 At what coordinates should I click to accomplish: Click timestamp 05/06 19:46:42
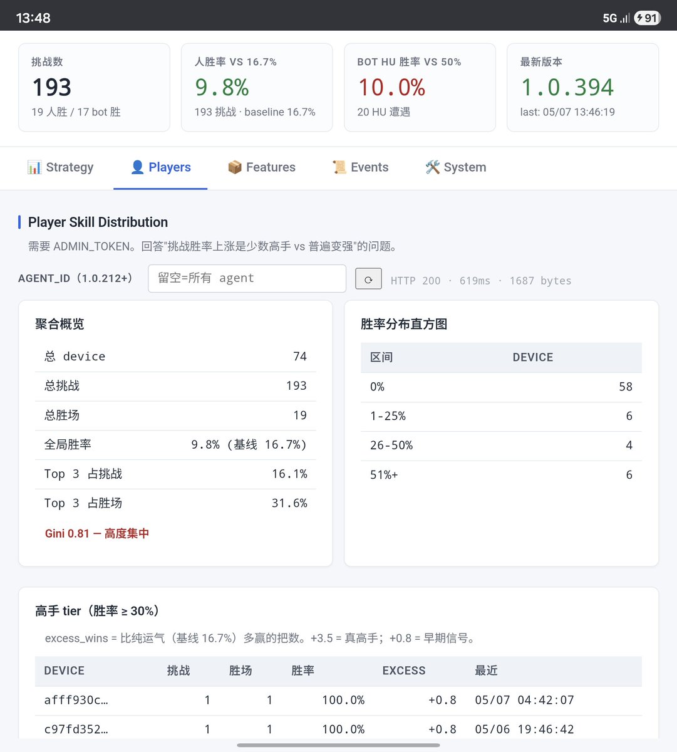coord(524,729)
